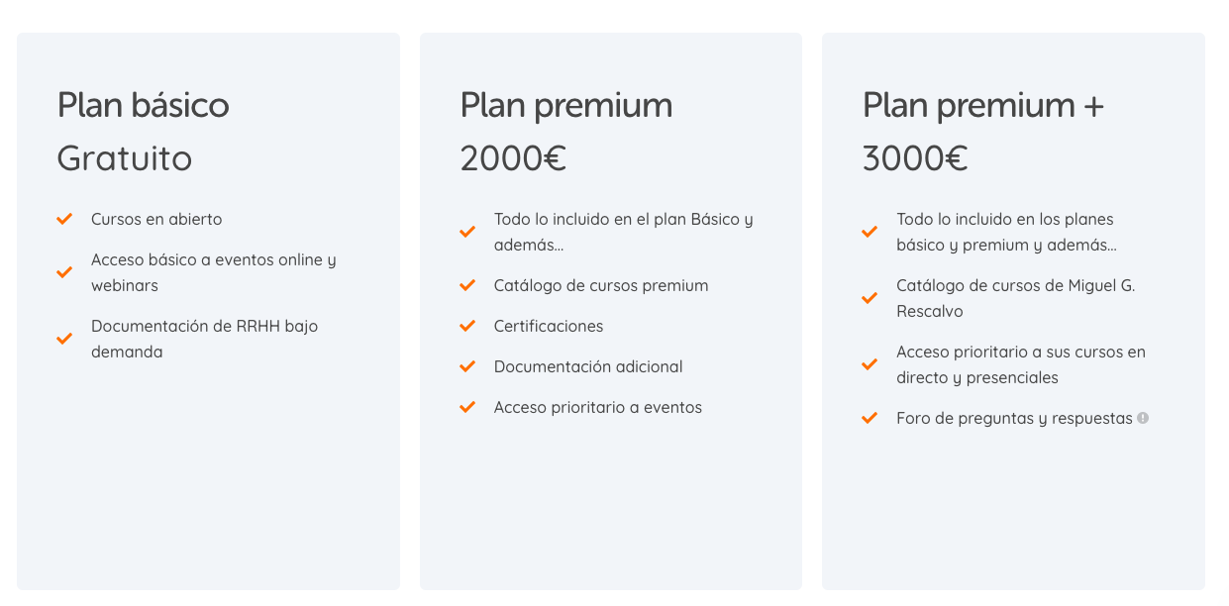Click the checkmark next to Foro de preguntas
The image size is (1229, 606).
(870, 418)
